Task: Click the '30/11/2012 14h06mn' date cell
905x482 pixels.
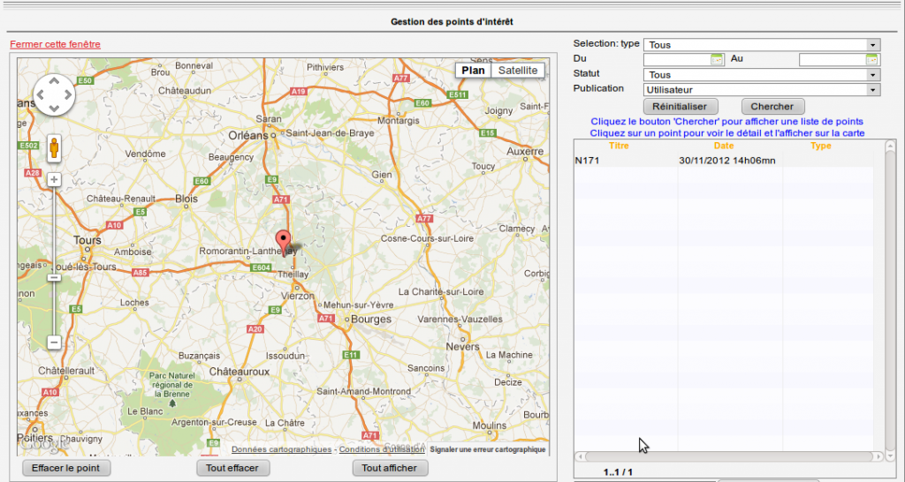Action: pyautogui.click(x=727, y=161)
